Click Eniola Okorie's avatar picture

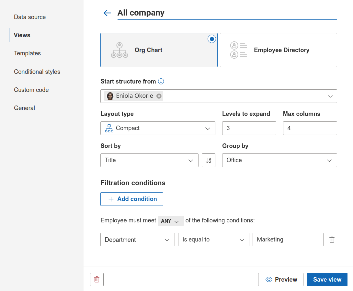(x=110, y=96)
